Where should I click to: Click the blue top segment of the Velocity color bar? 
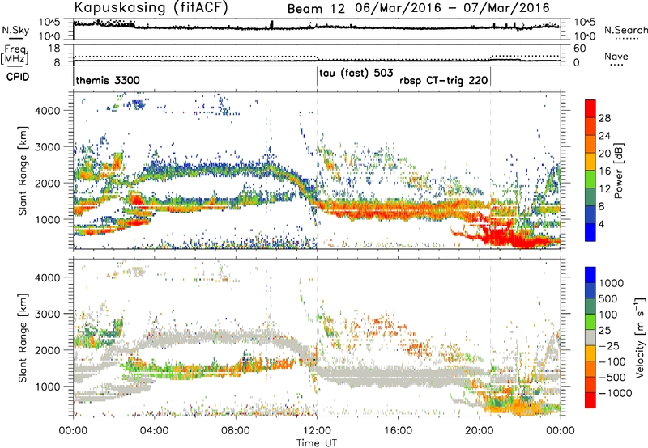pos(590,275)
